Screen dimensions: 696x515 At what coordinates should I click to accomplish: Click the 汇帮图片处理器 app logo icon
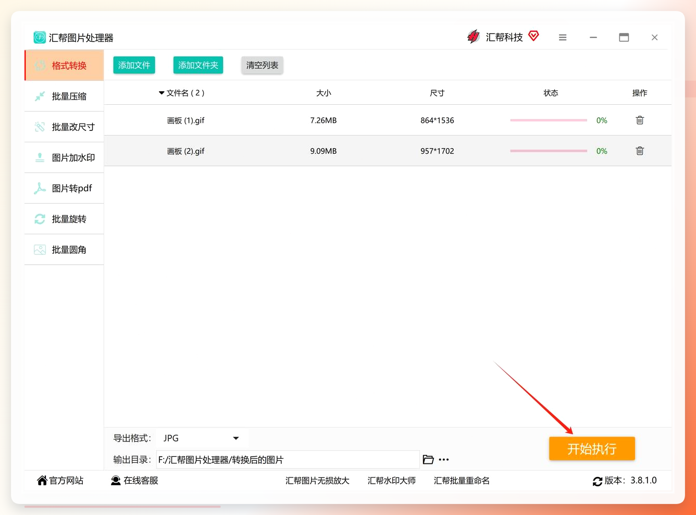(x=40, y=38)
